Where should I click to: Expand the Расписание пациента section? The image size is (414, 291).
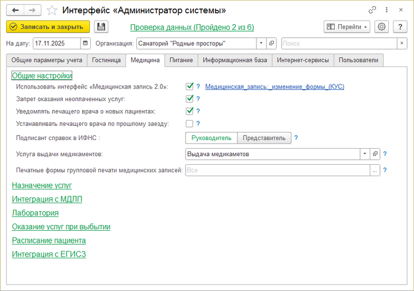(x=49, y=240)
